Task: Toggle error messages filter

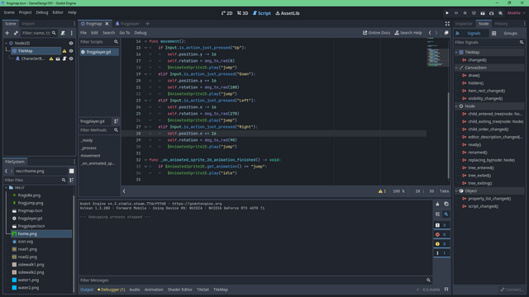Action: (441, 234)
